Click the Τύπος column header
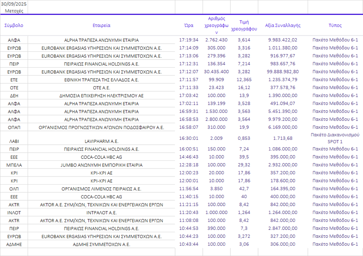This screenshot has height=256, width=363. coord(335,25)
